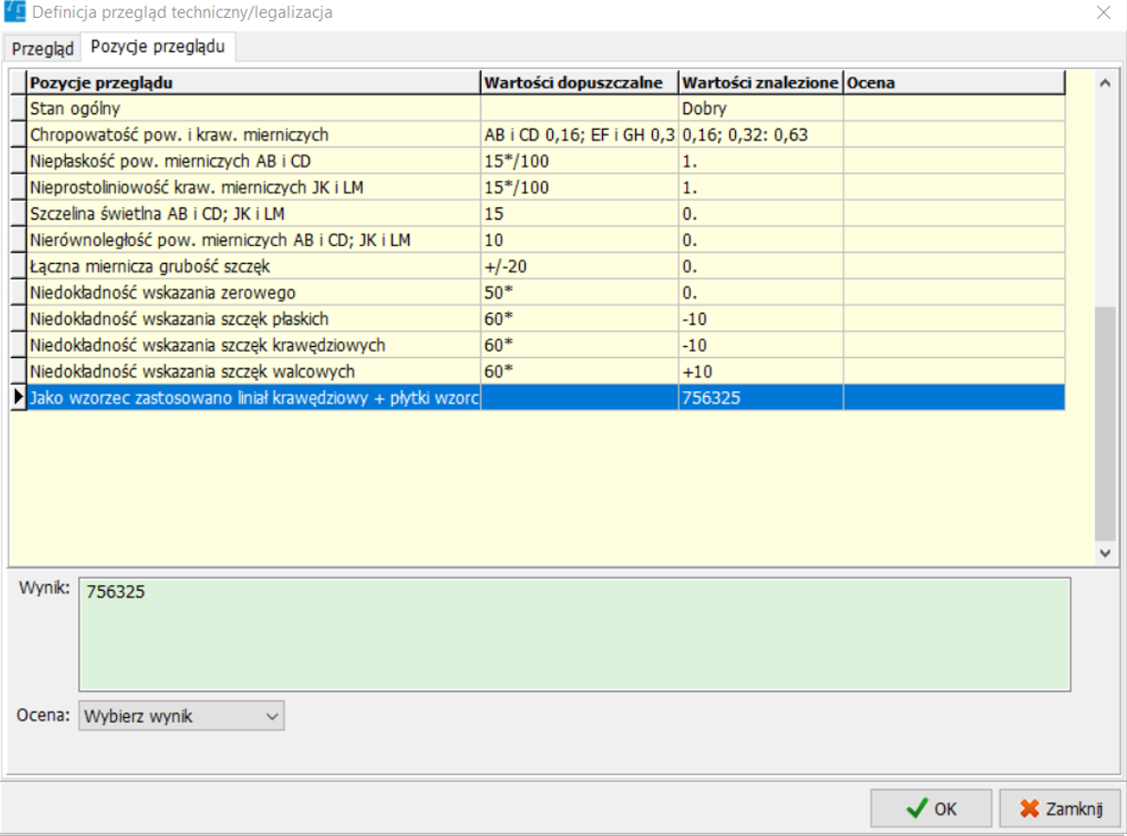Select the Stan ogólny row
The height and width of the screenshot is (836, 1127).
[253, 108]
